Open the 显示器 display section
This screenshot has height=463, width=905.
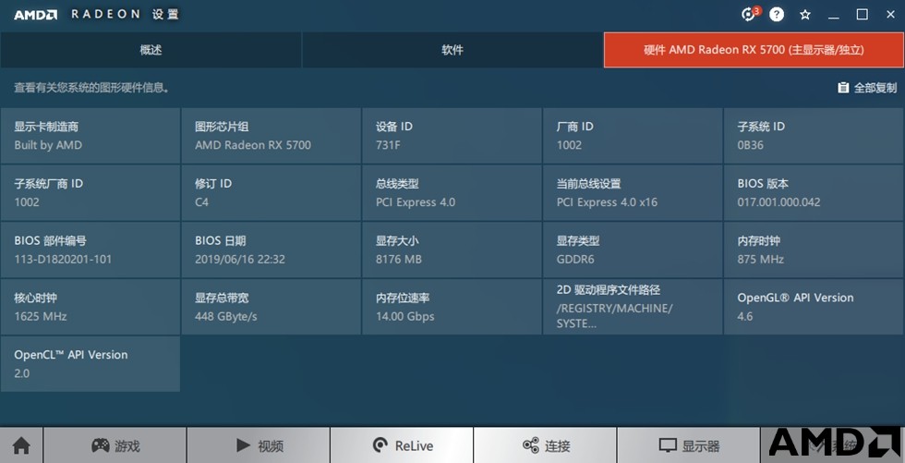689,445
